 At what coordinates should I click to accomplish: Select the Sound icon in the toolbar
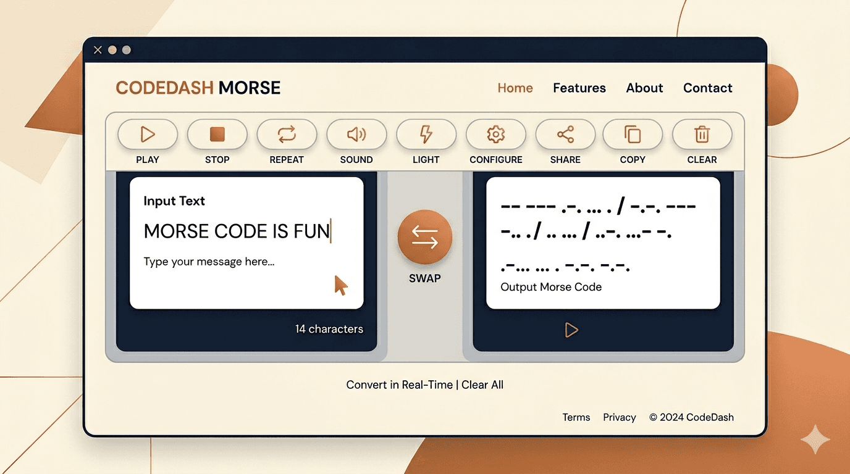point(356,133)
